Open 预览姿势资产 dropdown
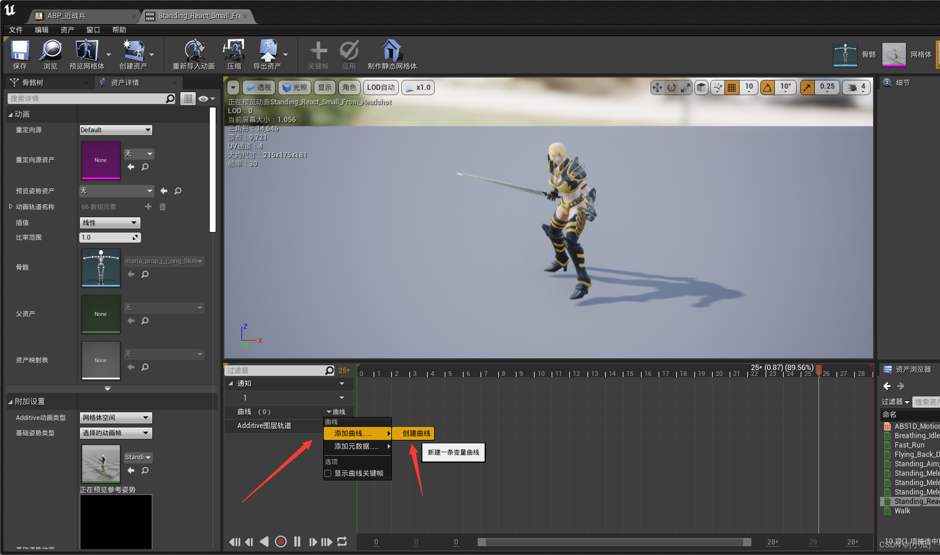This screenshot has width=940, height=555. [x=116, y=191]
